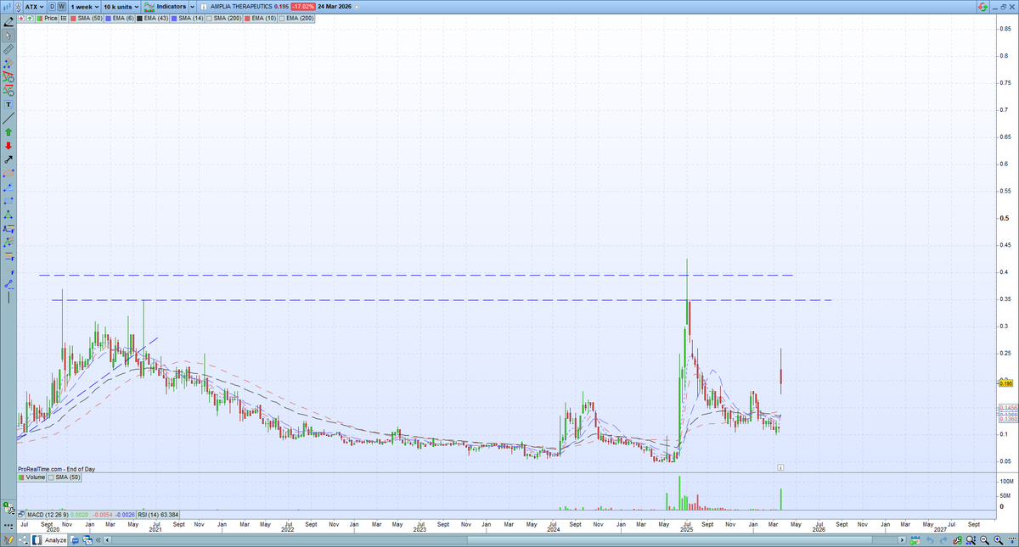Click the 0.195 current price axis tag
The image size is (1019, 547).
pos(1005,384)
